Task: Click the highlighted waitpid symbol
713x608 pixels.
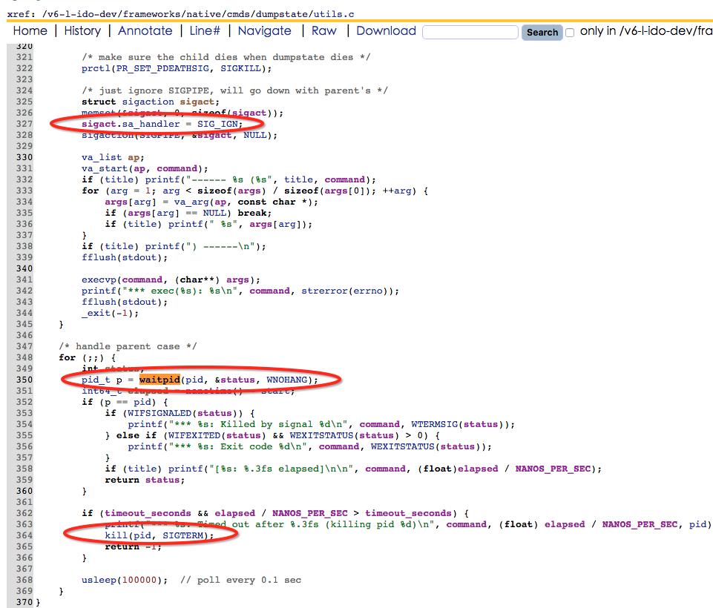Action: 159,379
